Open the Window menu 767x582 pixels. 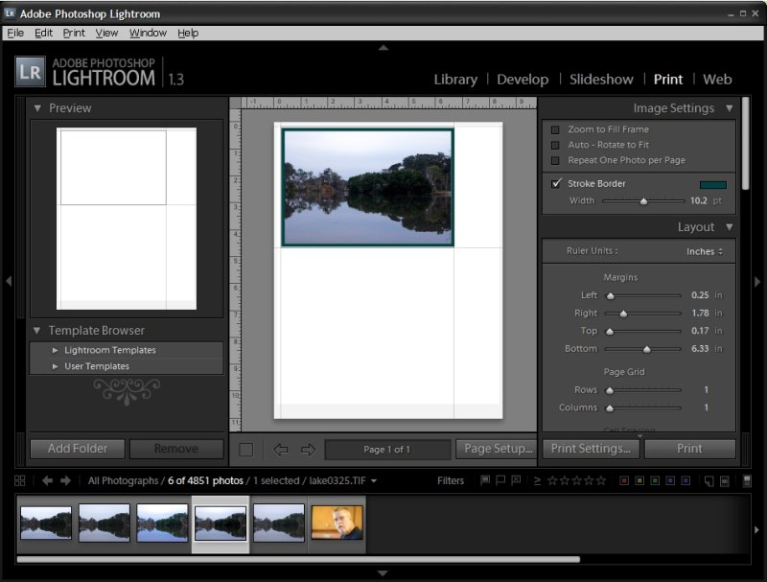click(148, 33)
